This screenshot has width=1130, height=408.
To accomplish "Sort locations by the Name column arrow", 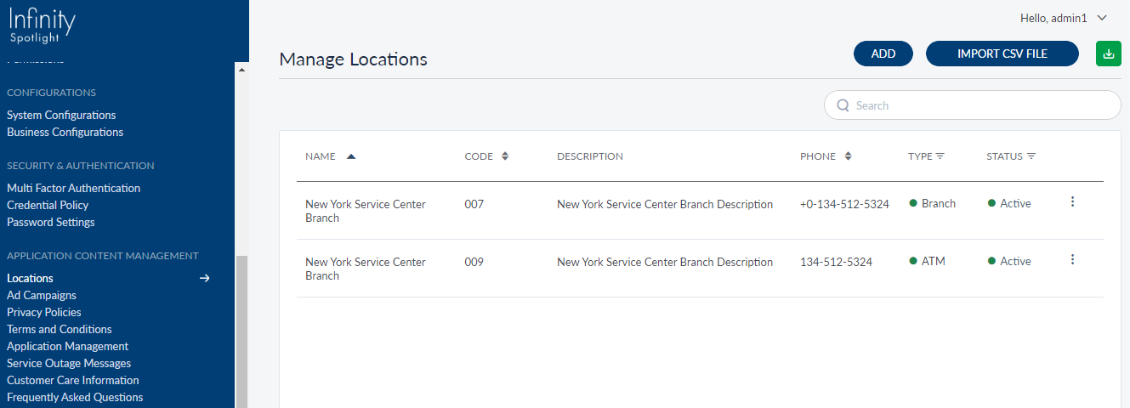I will tap(351, 156).
